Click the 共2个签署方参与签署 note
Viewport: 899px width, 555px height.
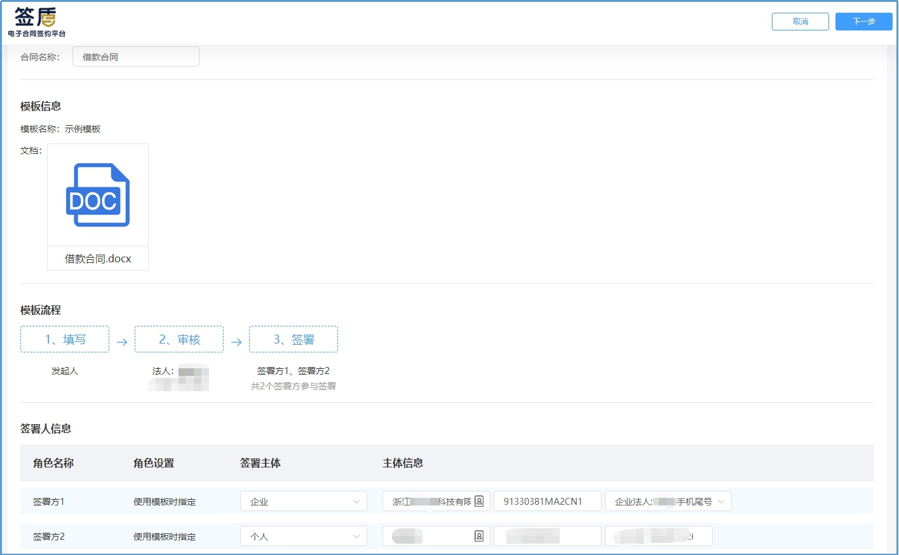click(x=294, y=386)
